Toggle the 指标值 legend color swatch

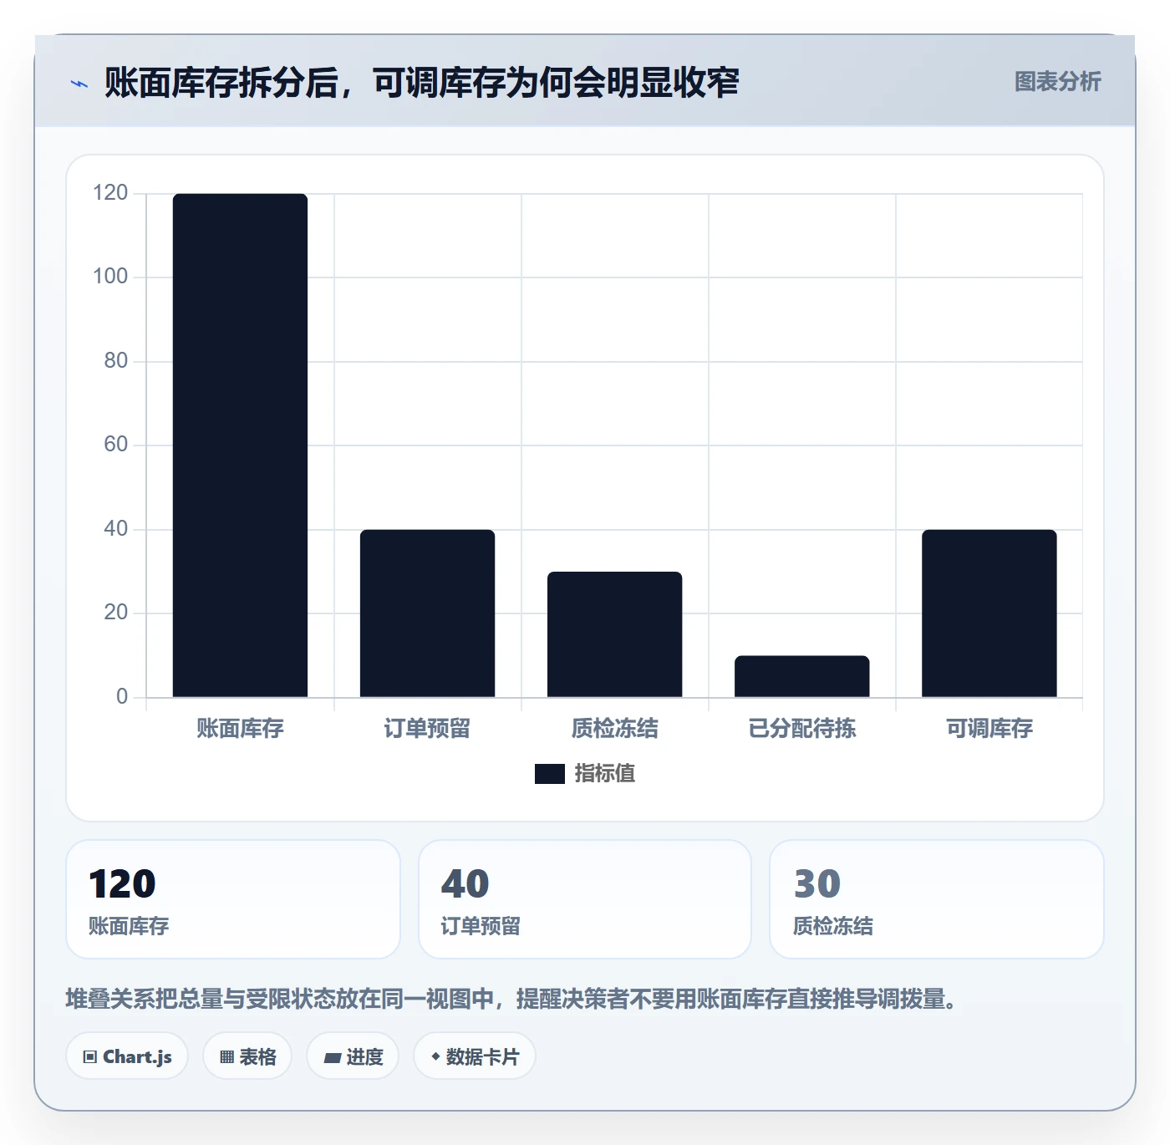tap(550, 774)
